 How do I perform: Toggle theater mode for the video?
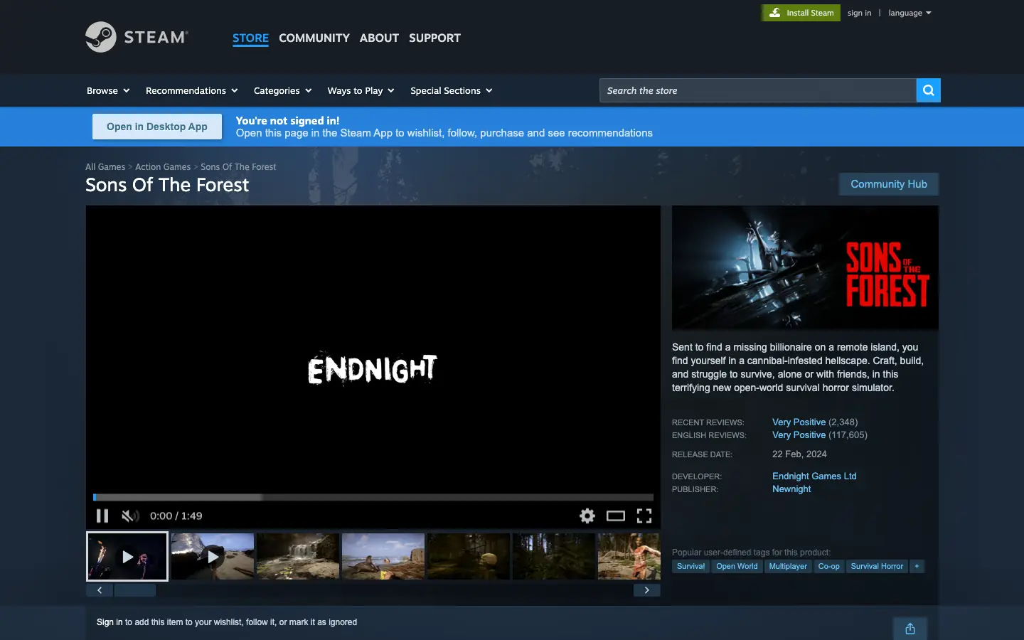pos(616,516)
